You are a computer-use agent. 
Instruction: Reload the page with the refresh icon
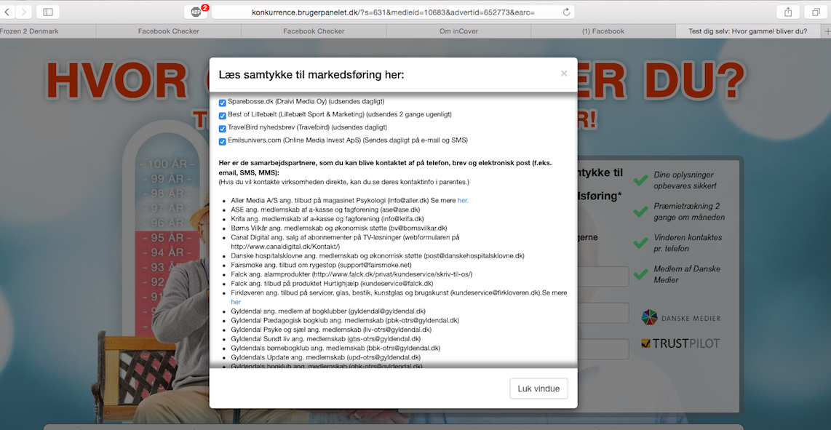point(567,12)
